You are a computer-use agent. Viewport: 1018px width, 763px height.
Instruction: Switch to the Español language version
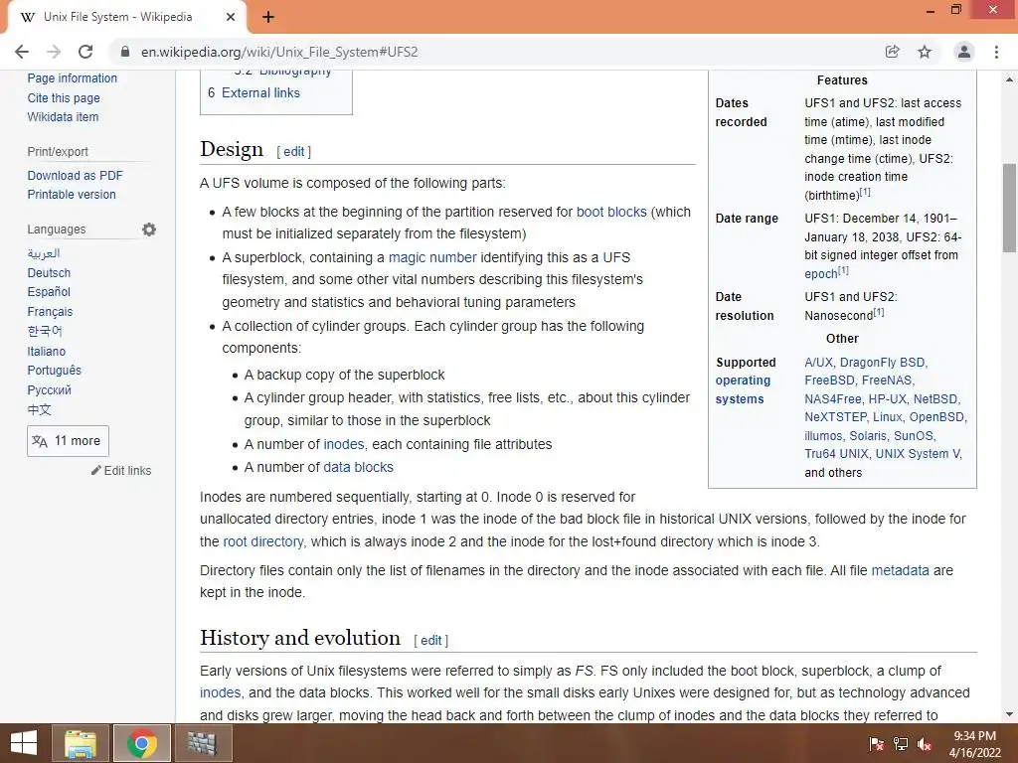(49, 292)
